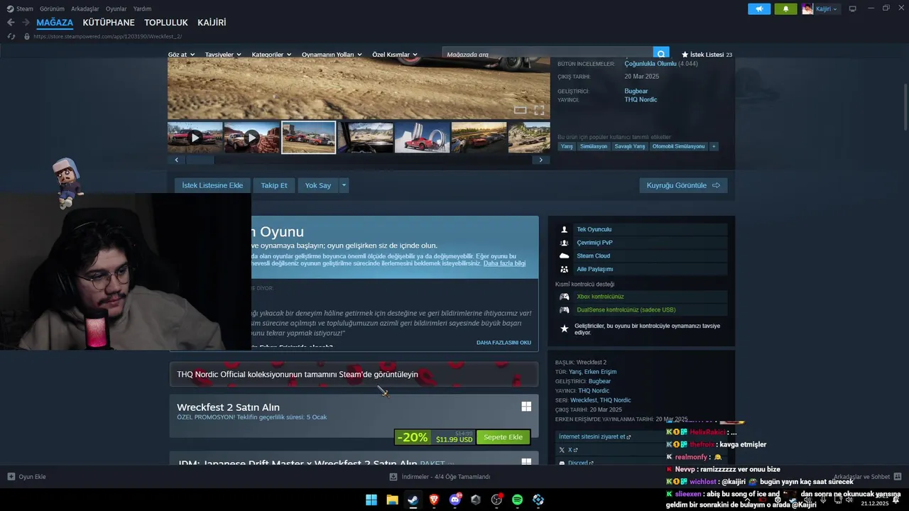Expand the Kategoriler dropdown
909x511 pixels.
(x=271, y=54)
